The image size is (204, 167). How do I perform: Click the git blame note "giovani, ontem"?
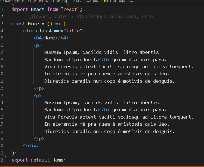tap(49, 17)
